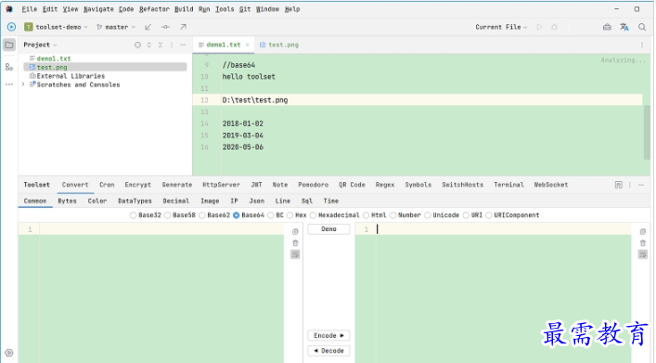Toggle soft wrap in right pane icon

pyautogui.click(x=643, y=254)
